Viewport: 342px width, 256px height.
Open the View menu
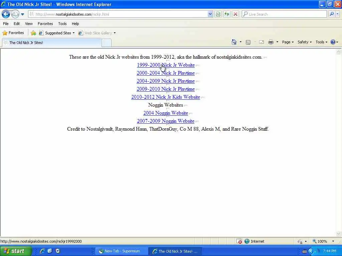(x=29, y=24)
